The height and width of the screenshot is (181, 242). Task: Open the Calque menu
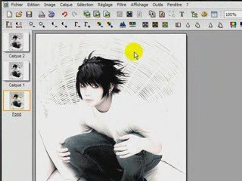tap(66, 5)
